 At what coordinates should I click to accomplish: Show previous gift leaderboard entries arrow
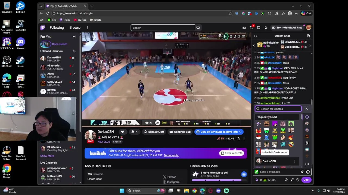tap(254, 46)
